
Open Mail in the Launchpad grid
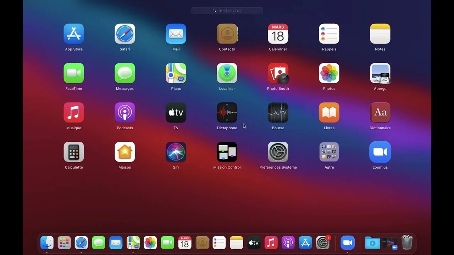[x=176, y=34]
